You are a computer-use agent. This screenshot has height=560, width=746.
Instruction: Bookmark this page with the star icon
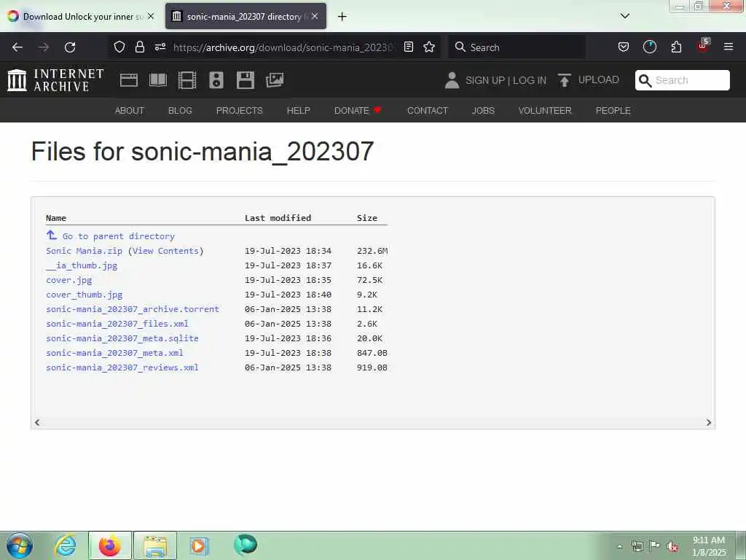429,47
